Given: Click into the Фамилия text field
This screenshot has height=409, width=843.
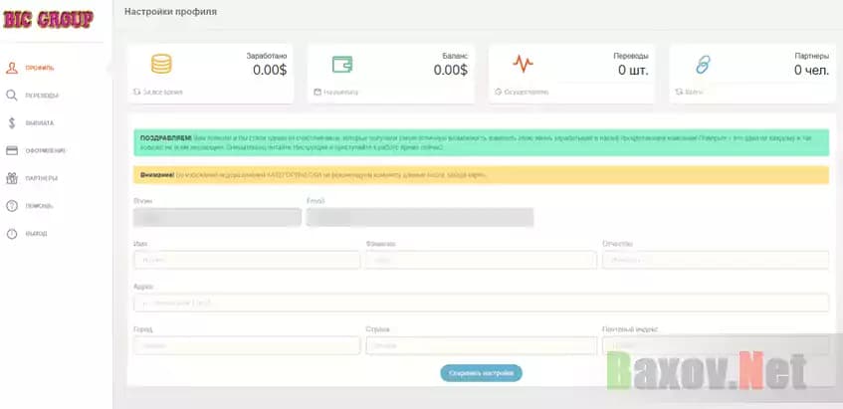Looking at the screenshot, I should point(481,260).
